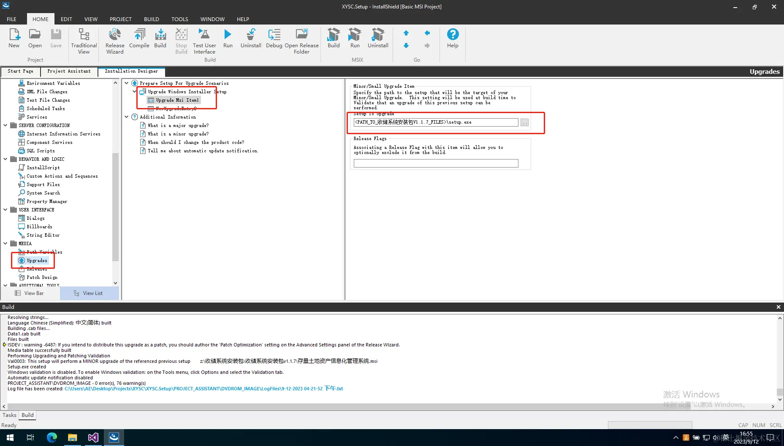Switch to the Tasks output tab
This screenshot has height=446, width=784.
[9, 415]
